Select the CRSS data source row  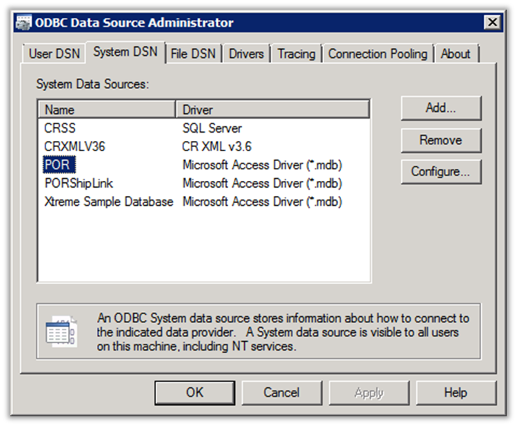[x=60, y=128]
